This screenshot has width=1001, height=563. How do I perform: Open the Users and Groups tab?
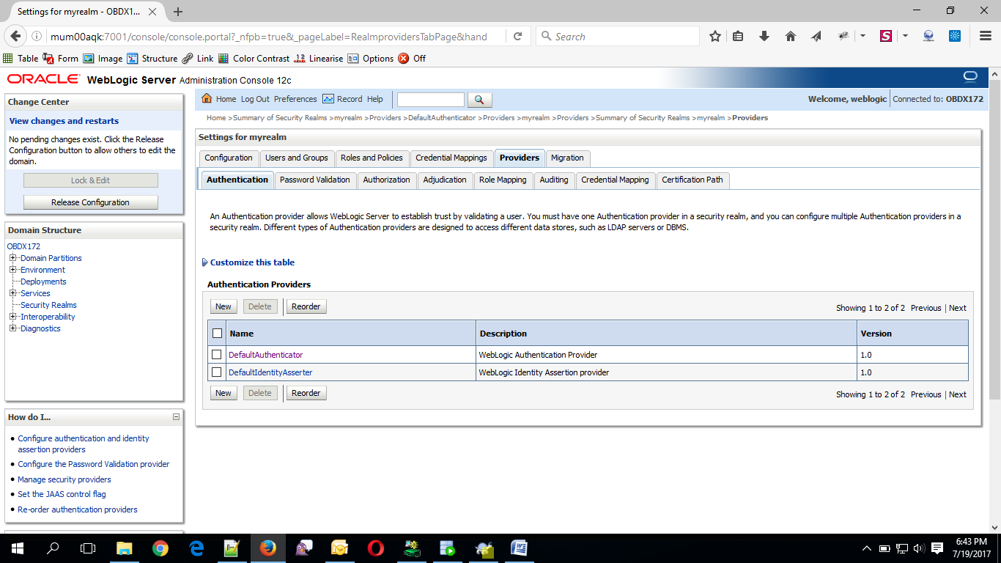point(297,158)
